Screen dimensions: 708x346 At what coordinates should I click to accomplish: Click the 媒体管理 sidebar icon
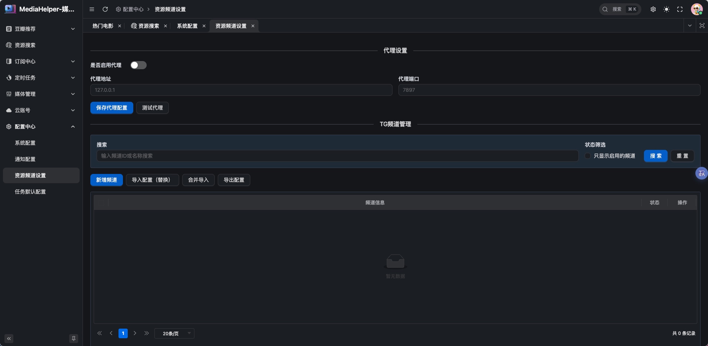pyautogui.click(x=9, y=94)
